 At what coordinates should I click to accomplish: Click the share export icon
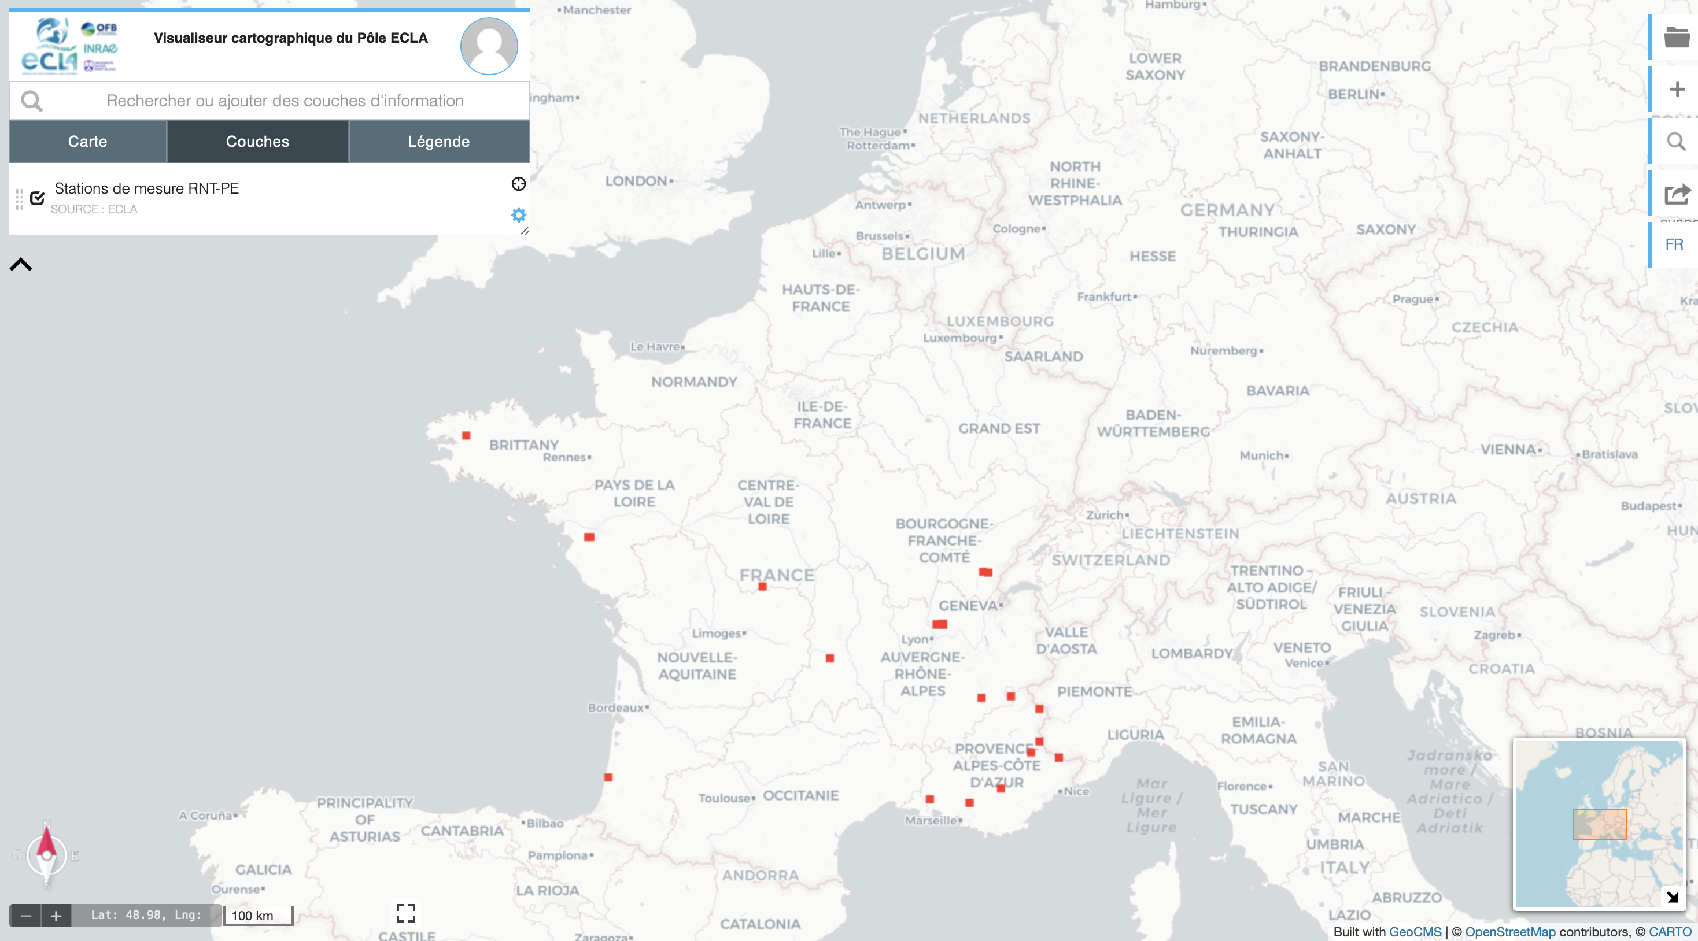[x=1676, y=194]
